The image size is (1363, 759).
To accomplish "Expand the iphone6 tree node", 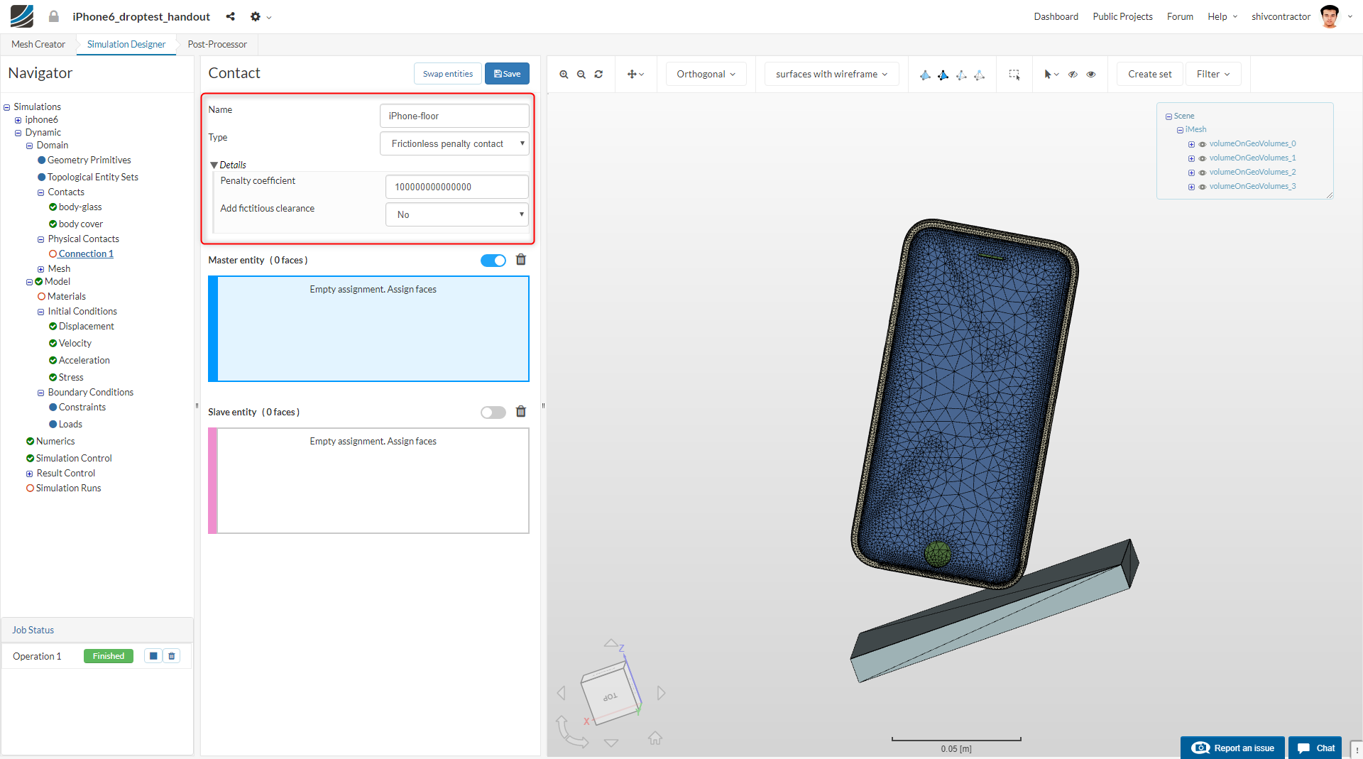I will point(18,120).
